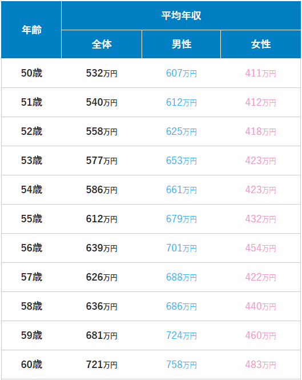Click the 50歳 row label
This screenshot has height=380, width=302.
point(31,73)
